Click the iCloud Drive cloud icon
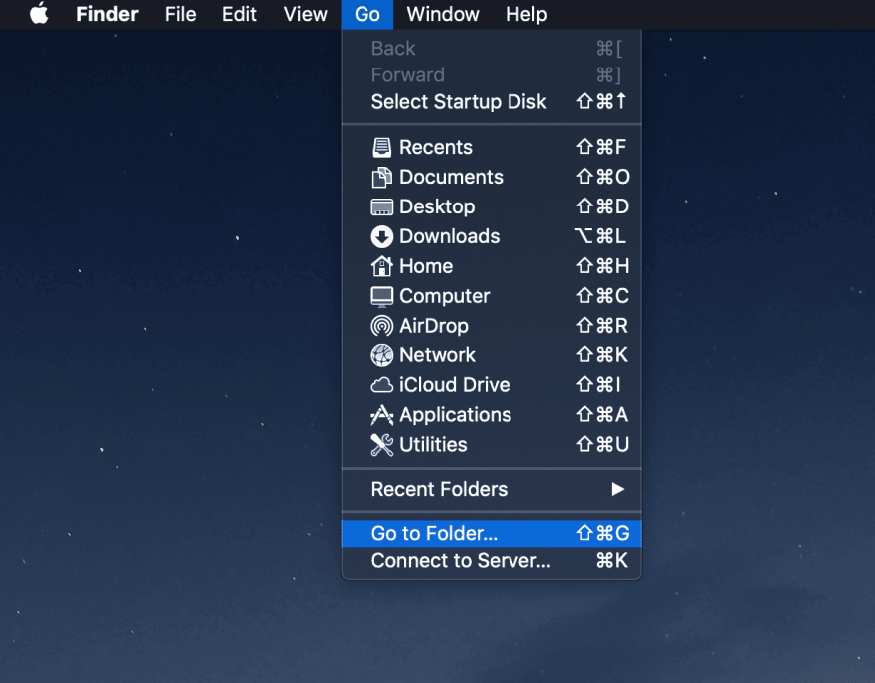 click(381, 385)
